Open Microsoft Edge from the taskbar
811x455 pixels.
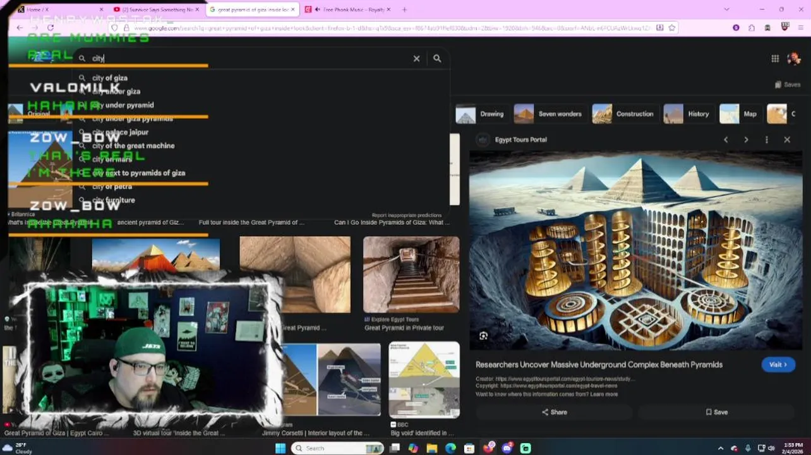[450, 448]
